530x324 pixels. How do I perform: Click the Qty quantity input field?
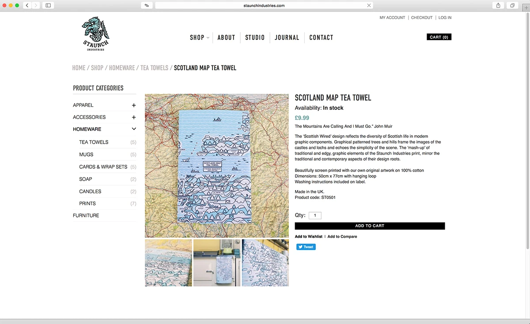pos(315,216)
